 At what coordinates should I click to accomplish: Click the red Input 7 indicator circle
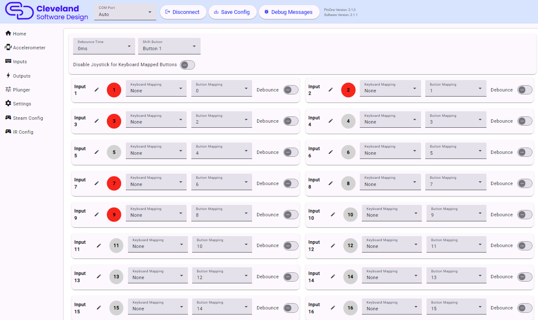tap(114, 183)
